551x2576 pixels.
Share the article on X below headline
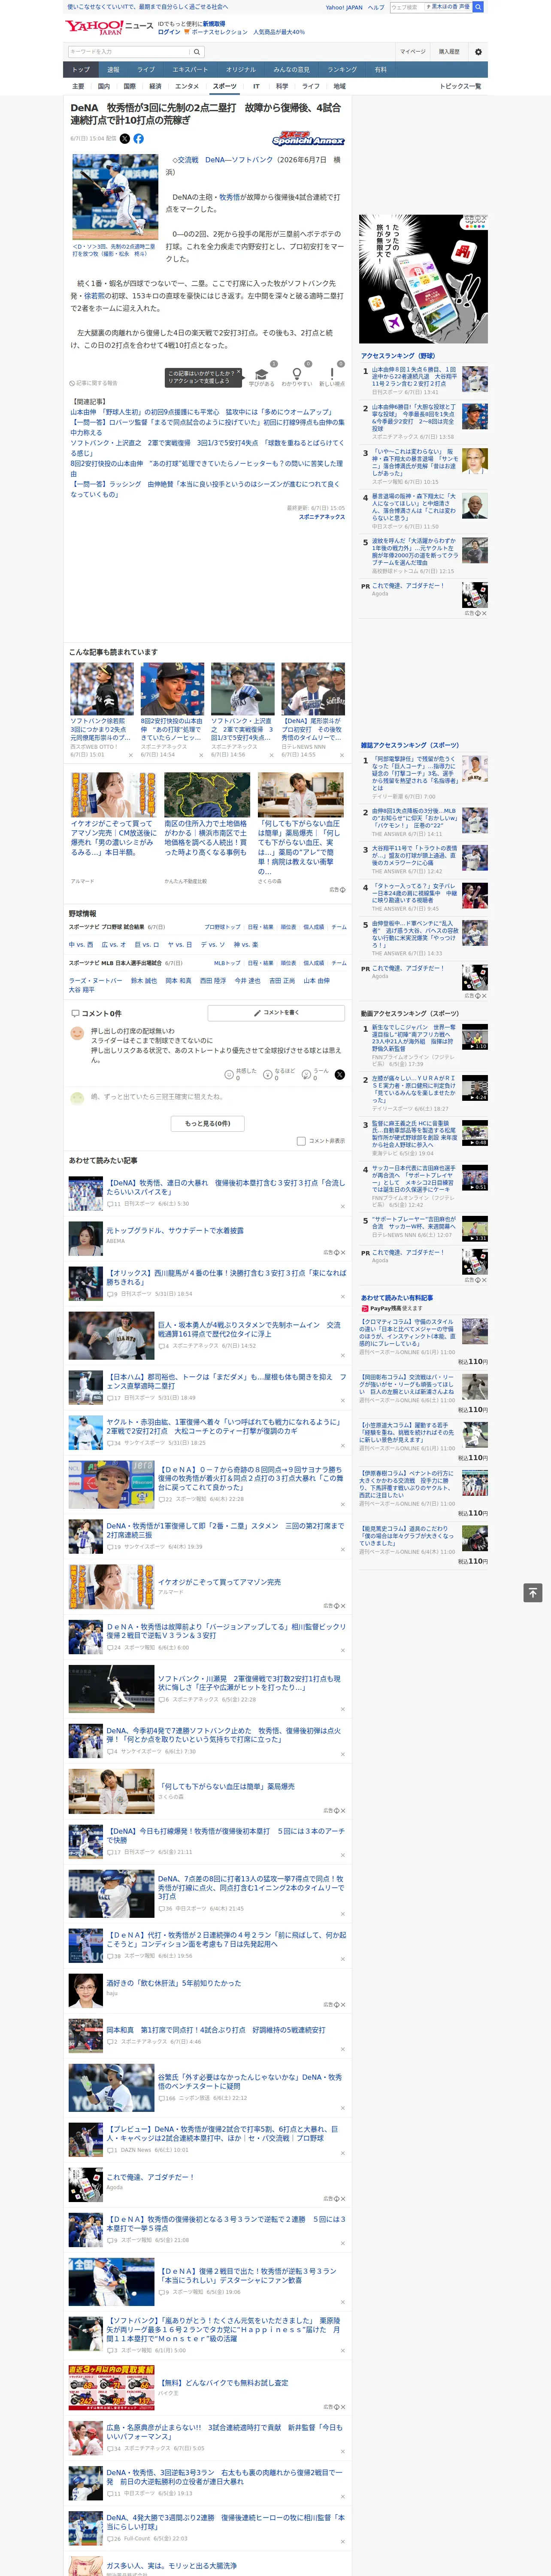coord(125,139)
